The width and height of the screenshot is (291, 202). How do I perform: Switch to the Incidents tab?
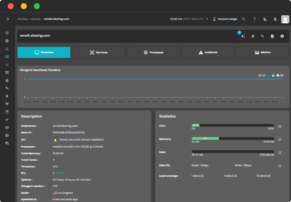pos(208,53)
